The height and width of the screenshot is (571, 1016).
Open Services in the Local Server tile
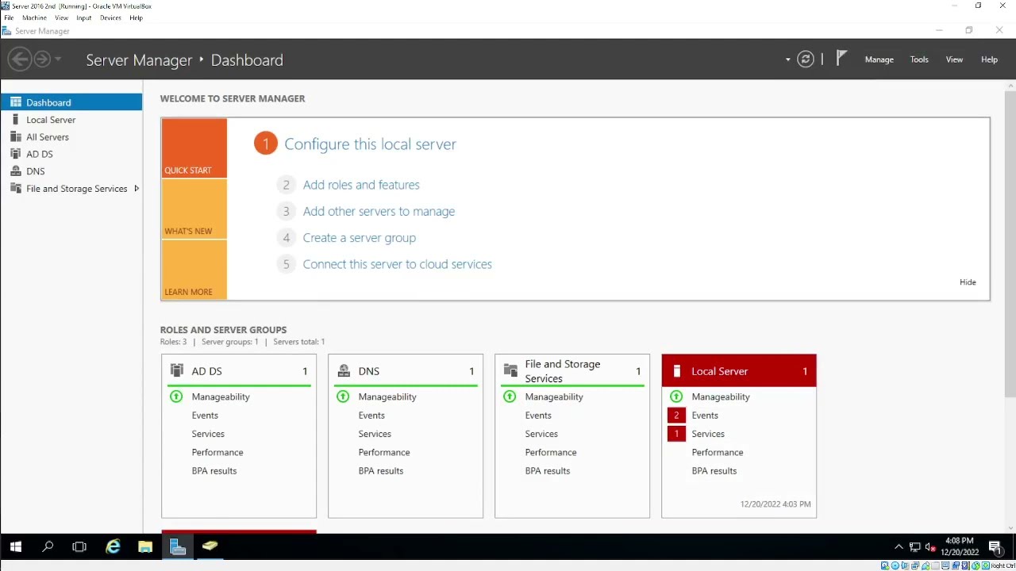click(708, 434)
